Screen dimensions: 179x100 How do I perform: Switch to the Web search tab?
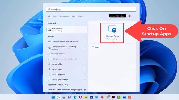pos(73,16)
